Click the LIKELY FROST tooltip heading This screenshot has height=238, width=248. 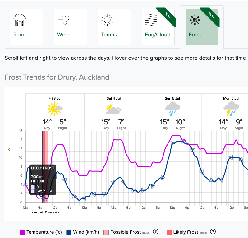[x=43, y=168]
